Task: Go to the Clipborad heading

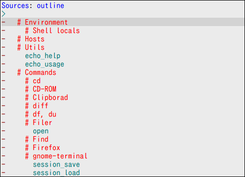Action: [x=47, y=97]
